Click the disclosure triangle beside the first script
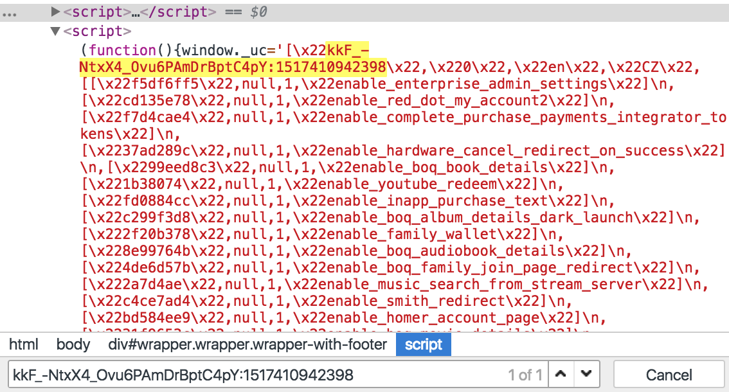 (55, 12)
